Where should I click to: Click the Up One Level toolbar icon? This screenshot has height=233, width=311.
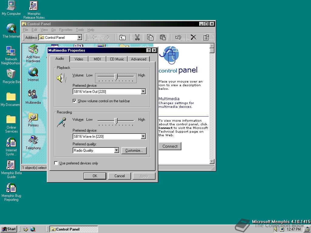(x=122, y=37)
